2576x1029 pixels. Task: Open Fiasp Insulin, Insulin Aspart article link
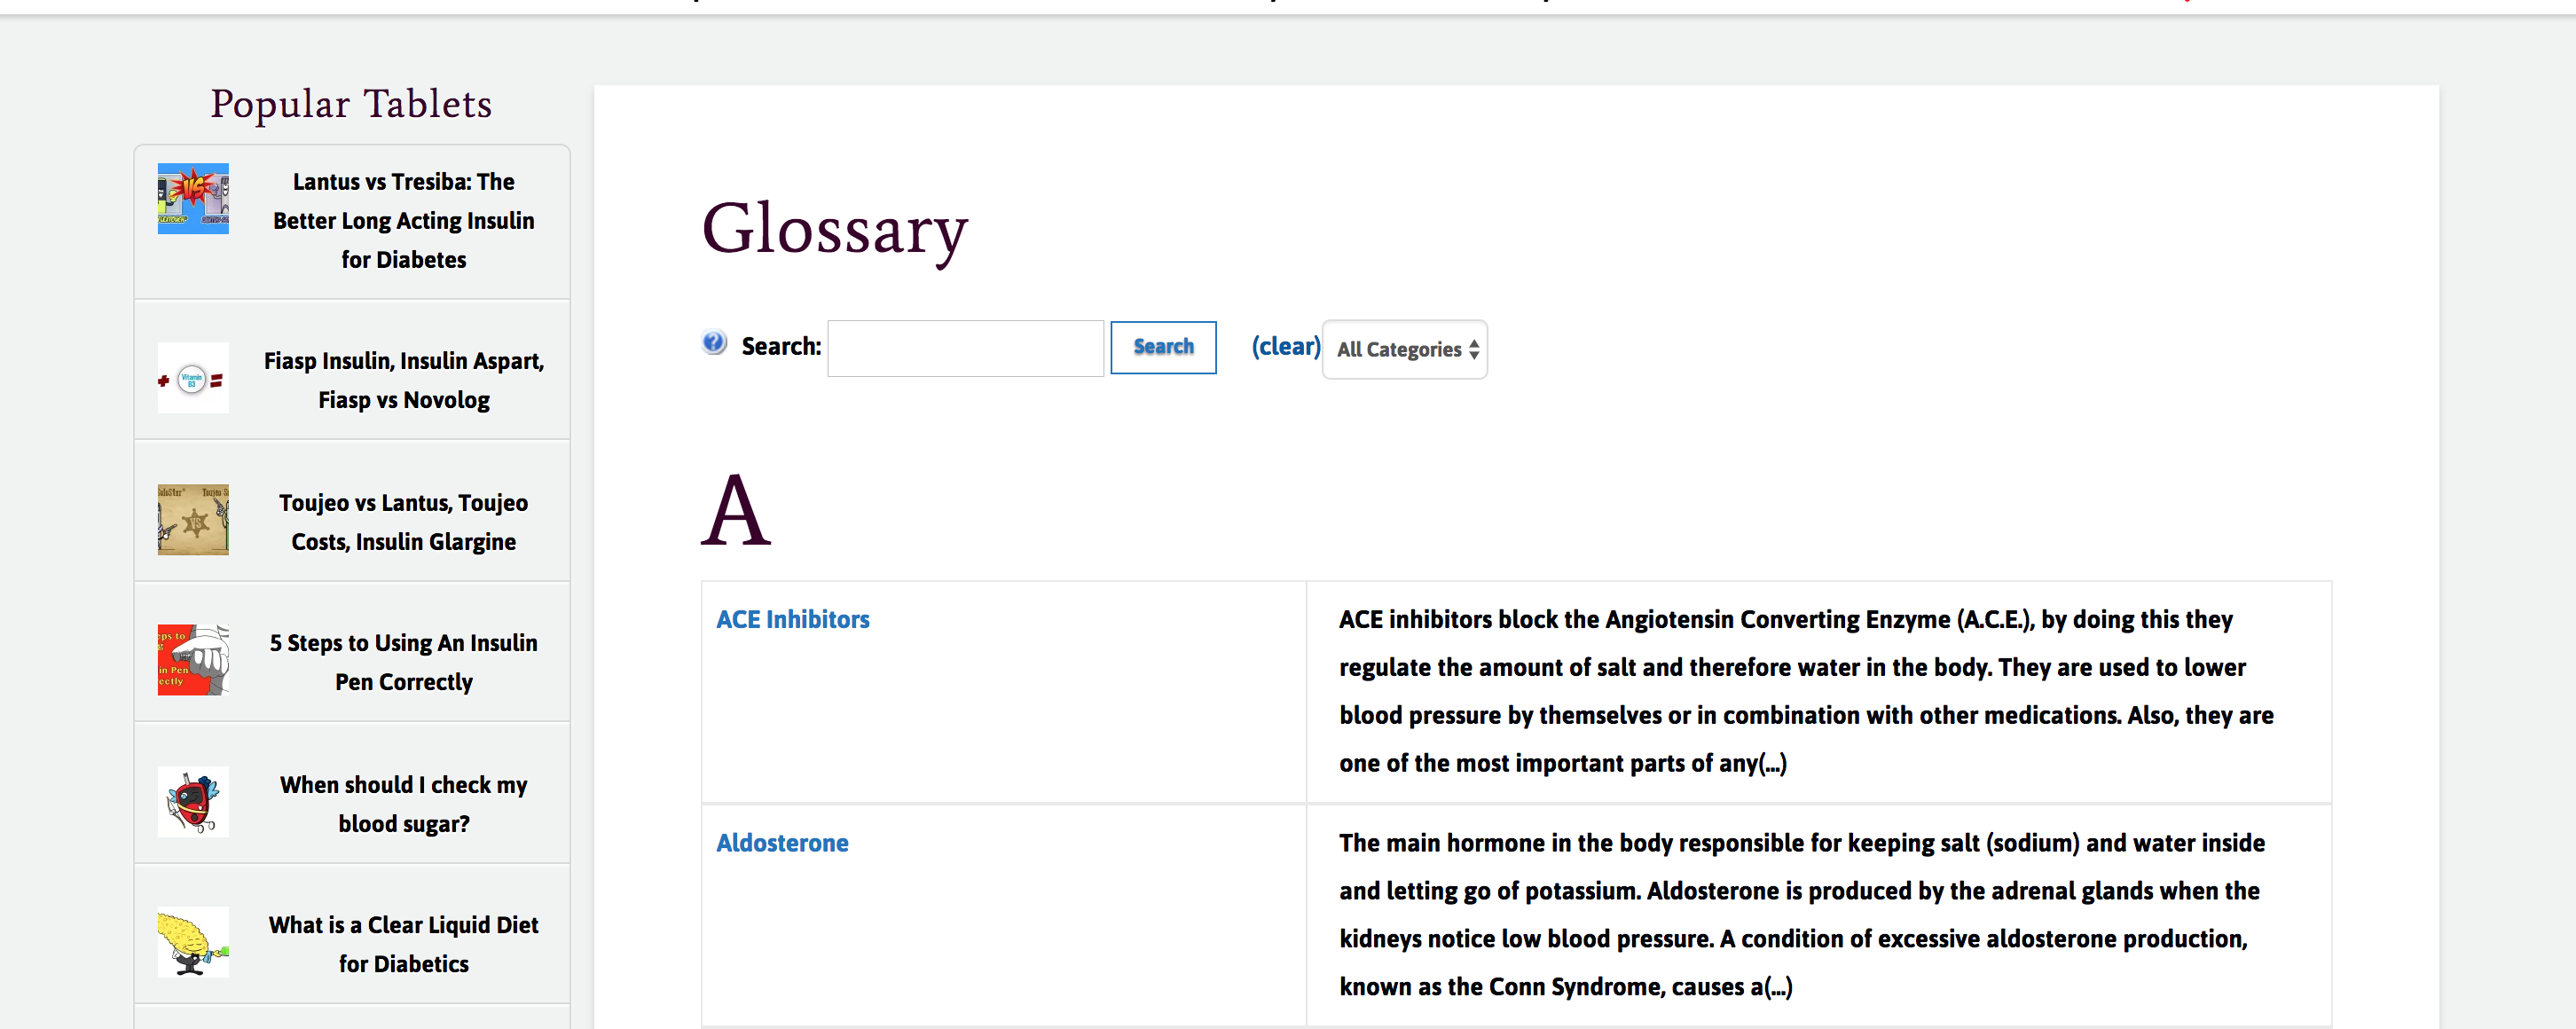pos(404,380)
